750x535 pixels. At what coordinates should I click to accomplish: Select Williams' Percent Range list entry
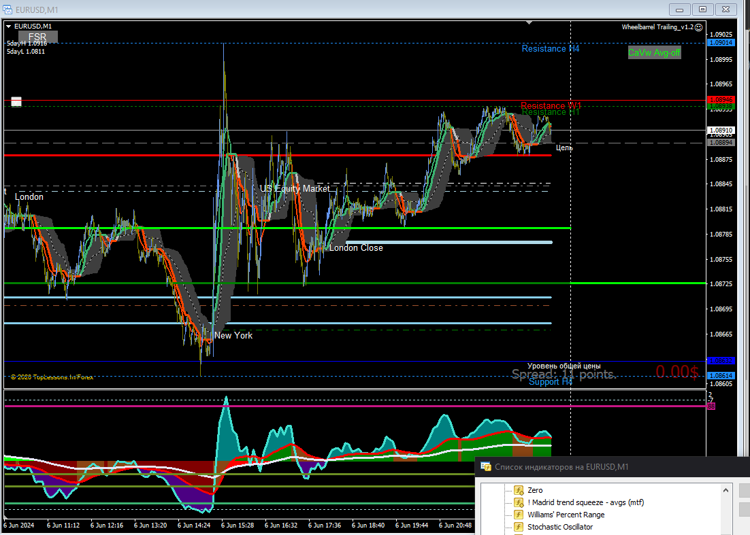coord(566,515)
